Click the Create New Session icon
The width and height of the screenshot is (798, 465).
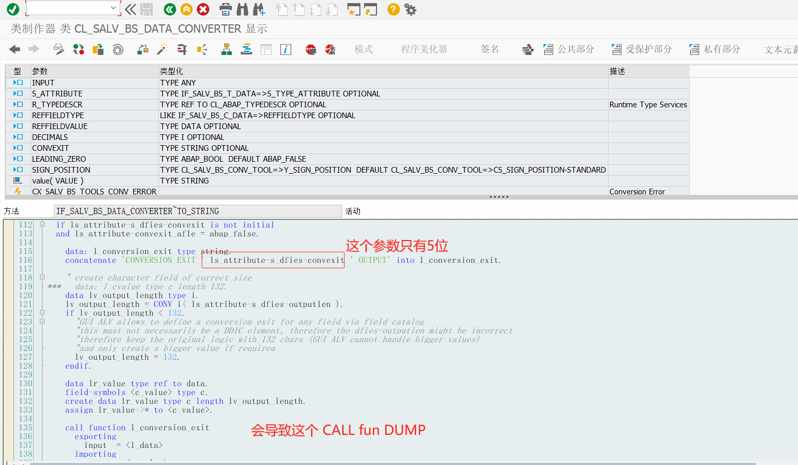pyautogui.click(x=354, y=9)
